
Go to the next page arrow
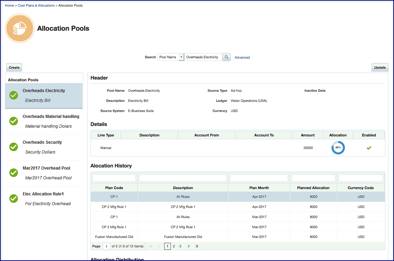coord(189,246)
